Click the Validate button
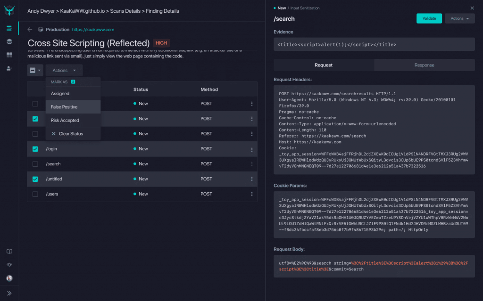The image size is (483, 301). click(x=429, y=18)
